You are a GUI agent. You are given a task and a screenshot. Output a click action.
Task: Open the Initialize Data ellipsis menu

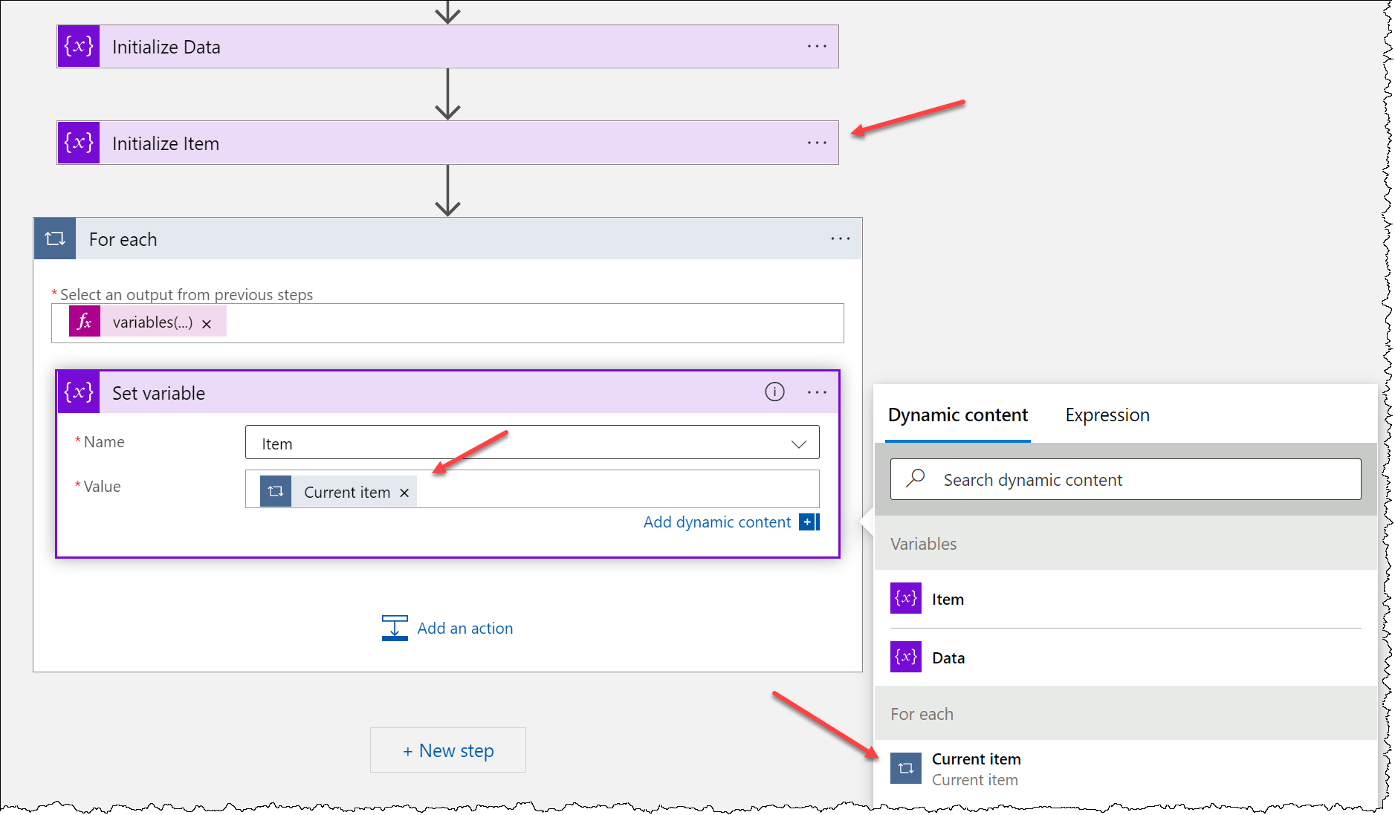point(817,46)
